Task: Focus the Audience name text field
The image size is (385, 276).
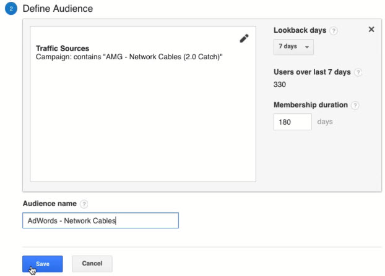Action: pos(100,220)
